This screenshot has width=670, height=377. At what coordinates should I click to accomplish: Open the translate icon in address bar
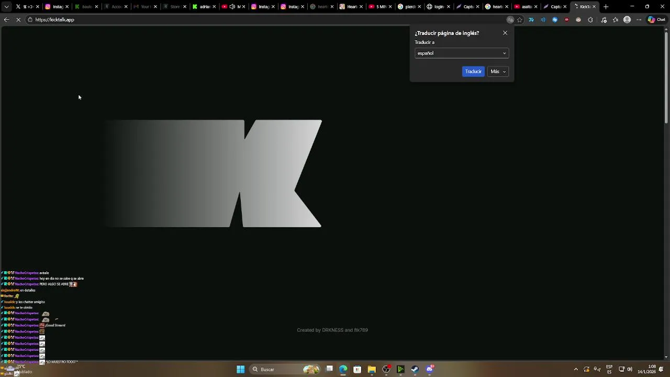tap(510, 19)
